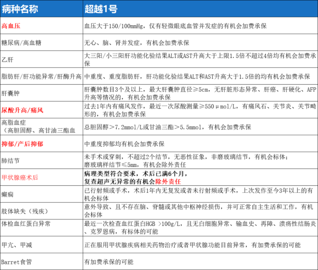Click the 大三阳/小三阳肝功能 description cell
Viewport: 318px width, 270px height.
[201, 59]
